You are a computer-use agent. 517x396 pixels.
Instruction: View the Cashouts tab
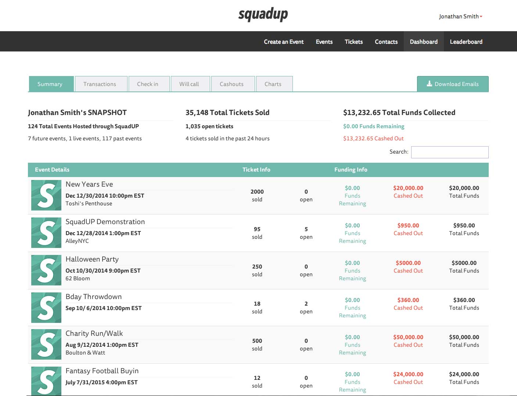point(231,84)
